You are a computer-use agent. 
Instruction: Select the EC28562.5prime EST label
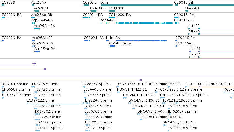click(x=97, y=84)
